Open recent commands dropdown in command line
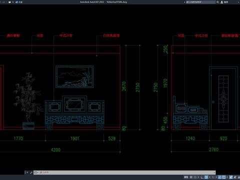The width and height of the screenshot is (240, 180). [x=36, y=172]
